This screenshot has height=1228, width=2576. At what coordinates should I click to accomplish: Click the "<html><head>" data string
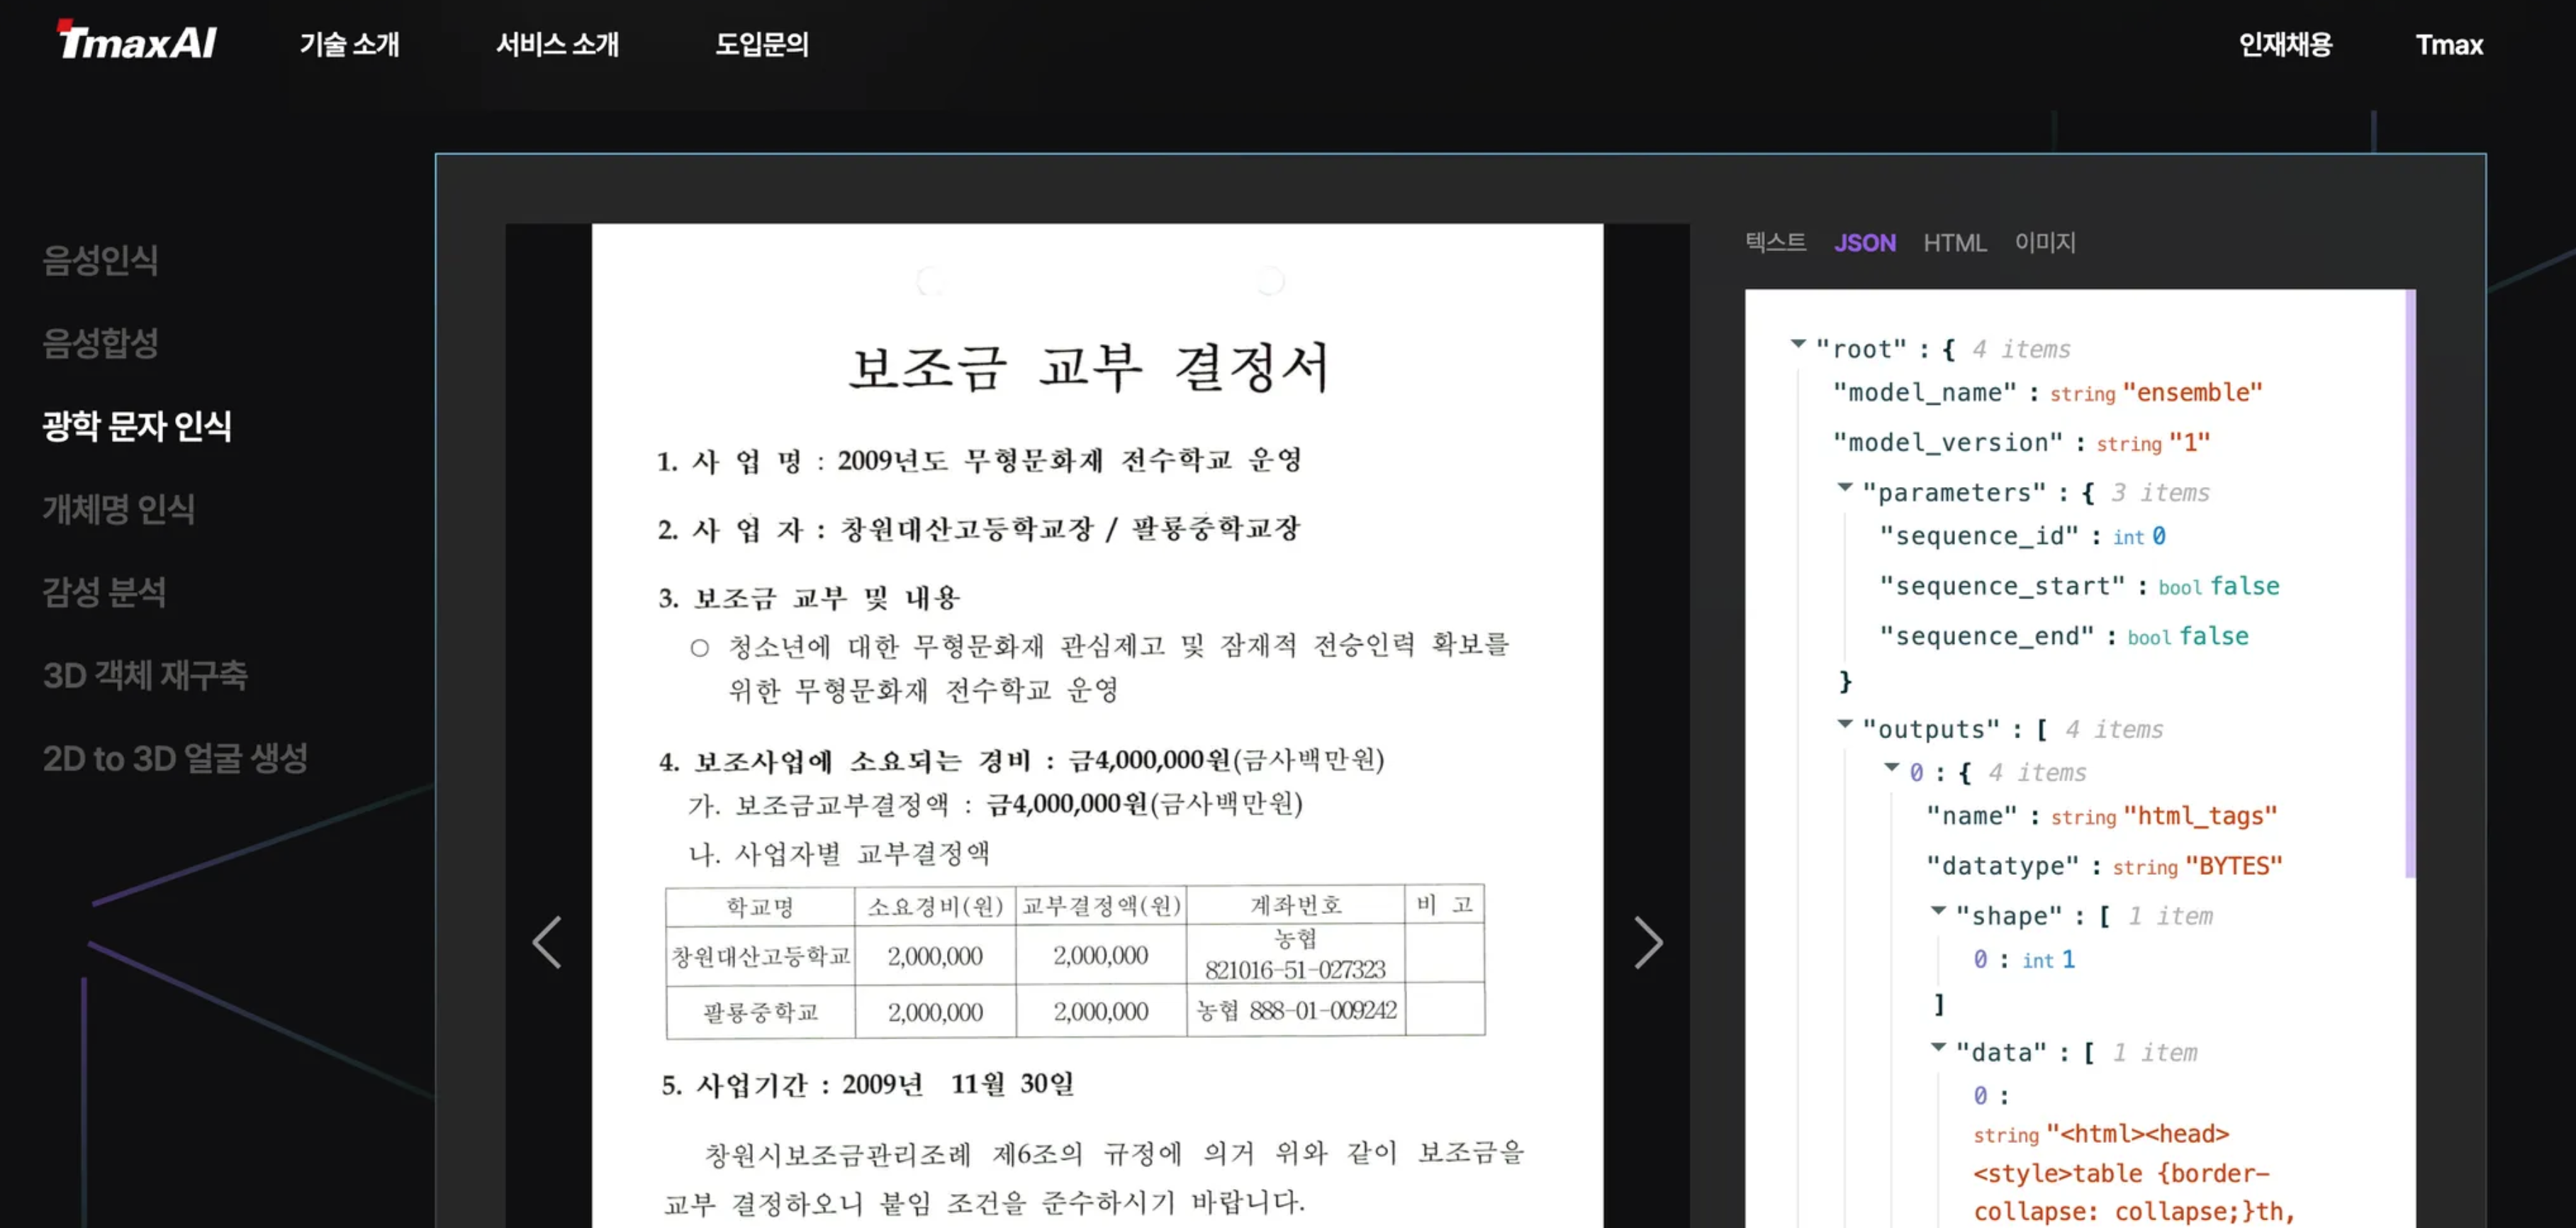coord(2138,1134)
